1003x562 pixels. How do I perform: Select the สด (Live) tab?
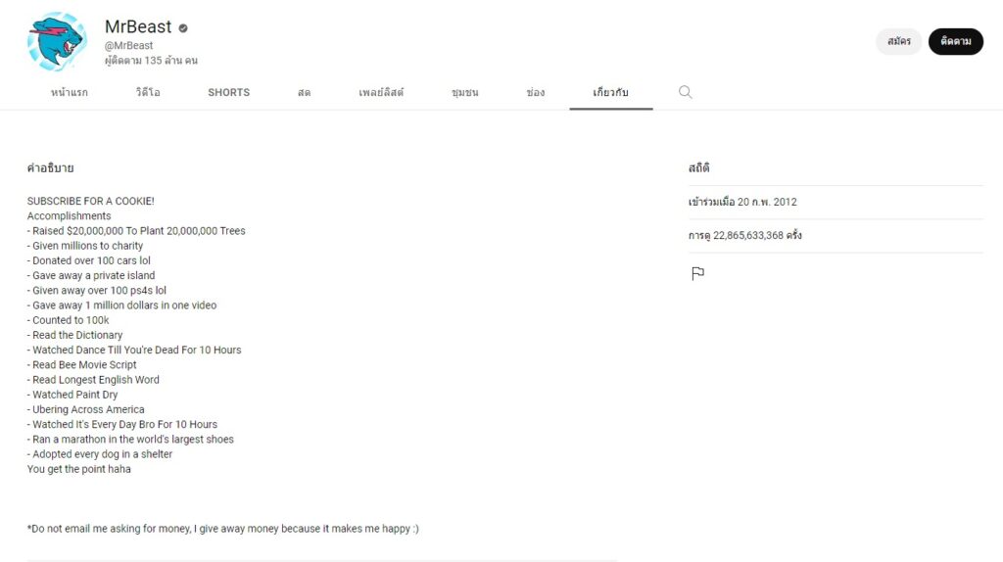[304, 93]
